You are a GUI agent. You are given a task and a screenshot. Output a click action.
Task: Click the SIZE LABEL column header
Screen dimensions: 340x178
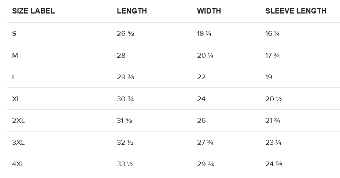coord(33,11)
